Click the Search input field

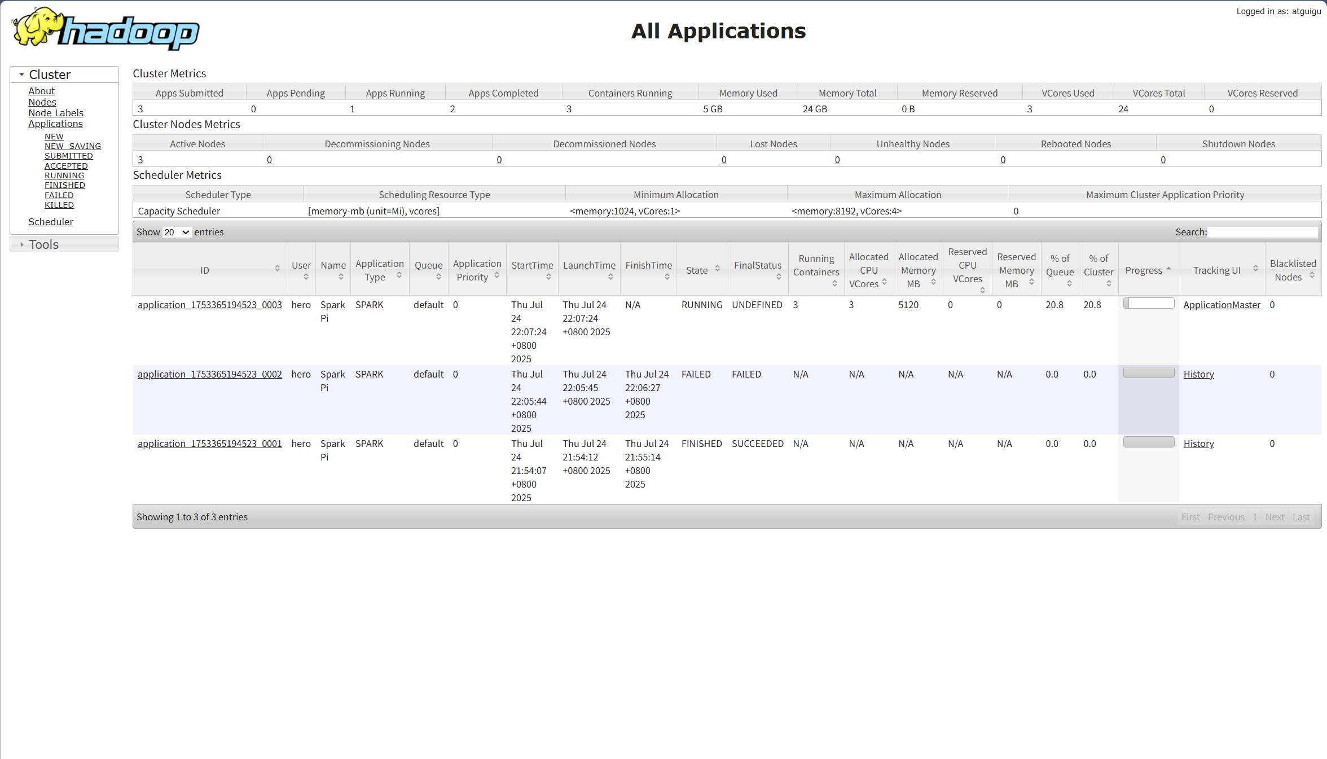pyautogui.click(x=1262, y=232)
